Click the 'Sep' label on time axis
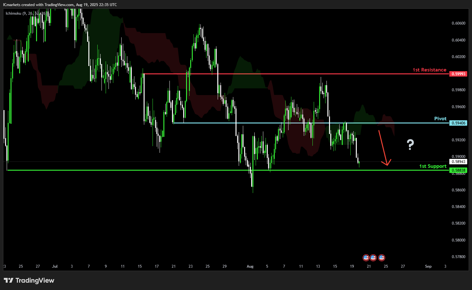 (x=428, y=266)
